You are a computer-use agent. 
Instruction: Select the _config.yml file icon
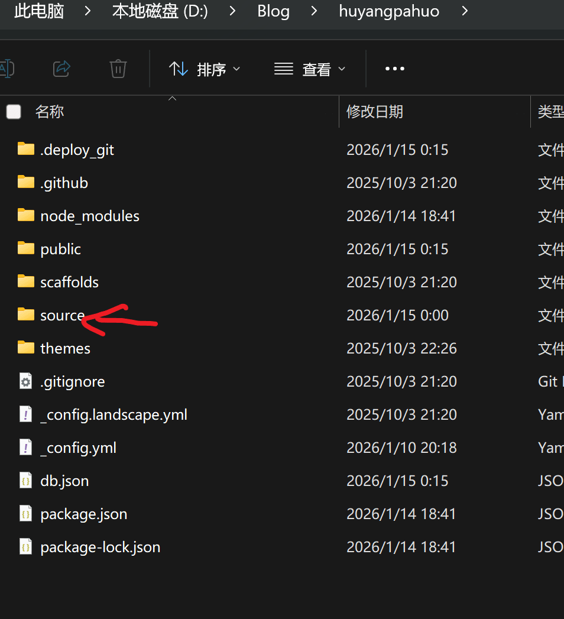point(25,448)
